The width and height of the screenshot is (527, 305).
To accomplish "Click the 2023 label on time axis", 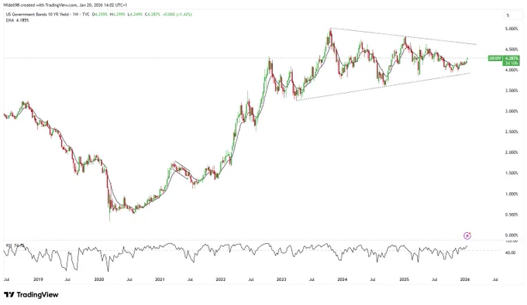I will coord(281,279).
